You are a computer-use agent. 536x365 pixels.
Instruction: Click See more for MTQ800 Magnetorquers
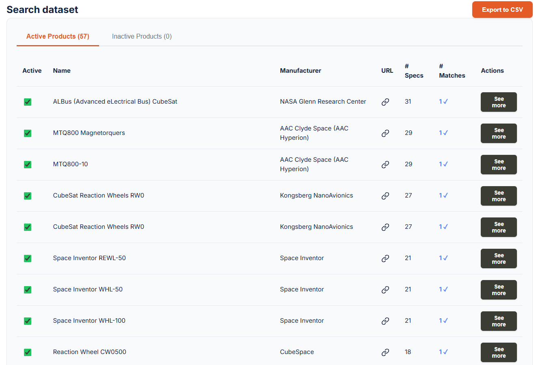pos(499,133)
